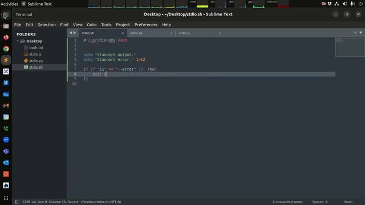Click the fi keyword on line 9
This screenshot has height=205, width=365.
(86, 79)
